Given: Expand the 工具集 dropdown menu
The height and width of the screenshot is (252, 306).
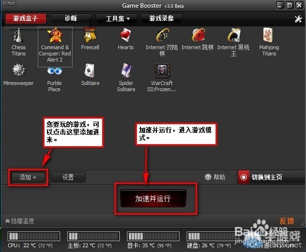Looking at the screenshot, I should [x=116, y=19].
